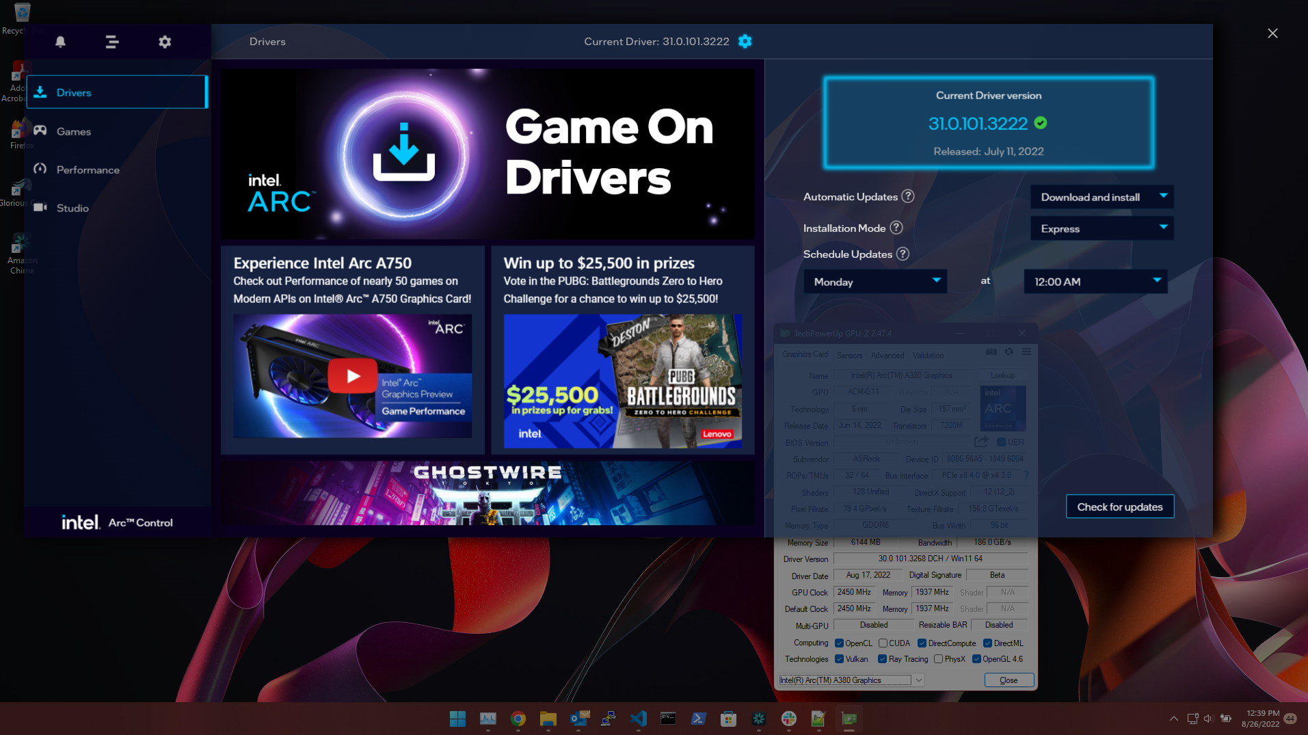Click the Check for updates button
Image resolution: width=1308 pixels, height=735 pixels.
pos(1120,507)
